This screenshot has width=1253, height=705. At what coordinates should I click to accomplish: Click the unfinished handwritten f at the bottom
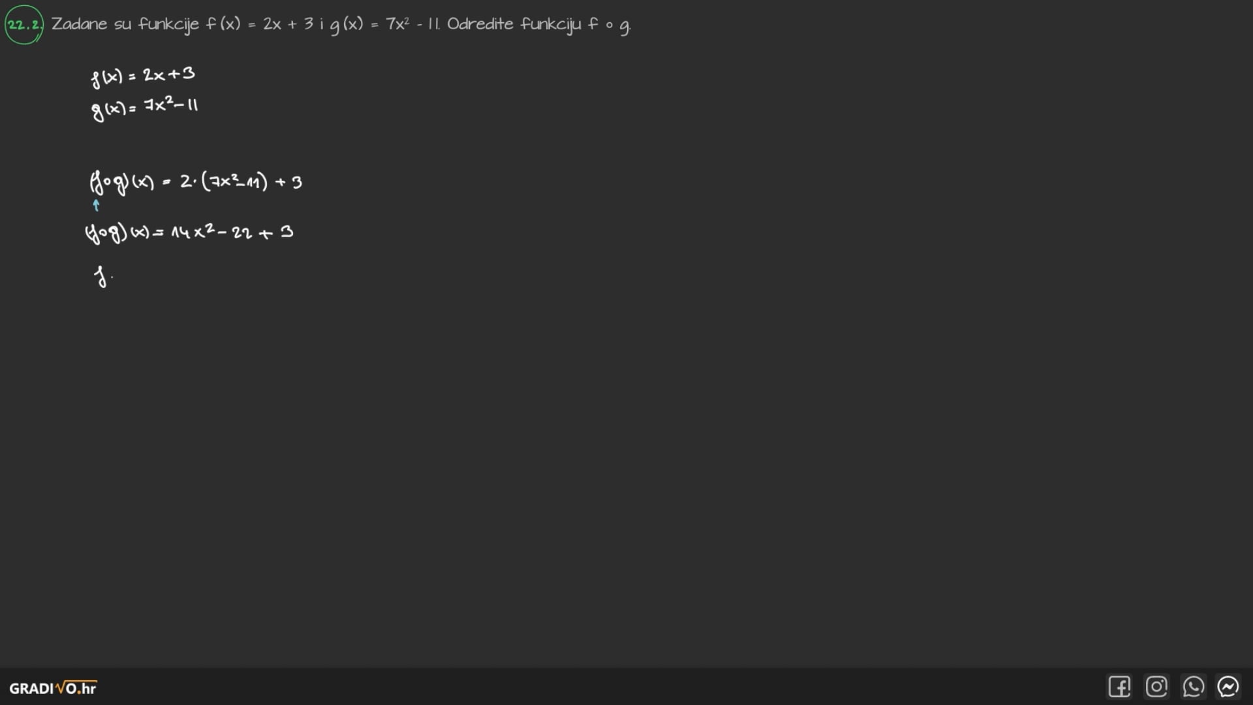point(101,276)
